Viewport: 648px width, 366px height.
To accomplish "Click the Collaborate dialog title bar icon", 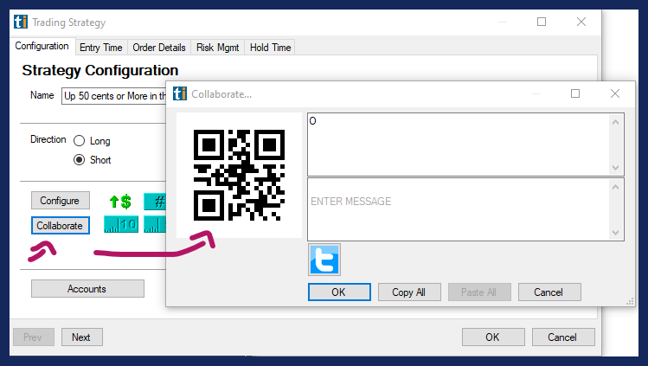I will pos(180,93).
